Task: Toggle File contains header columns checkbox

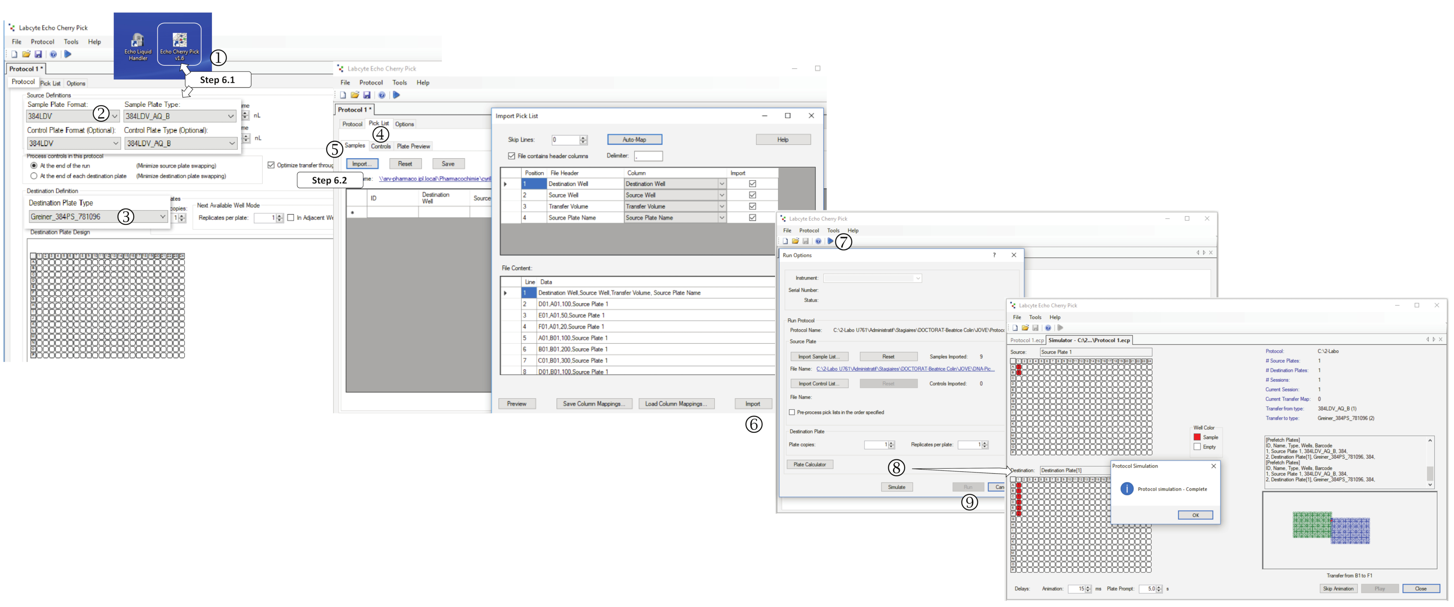Action: click(x=511, y=156)
